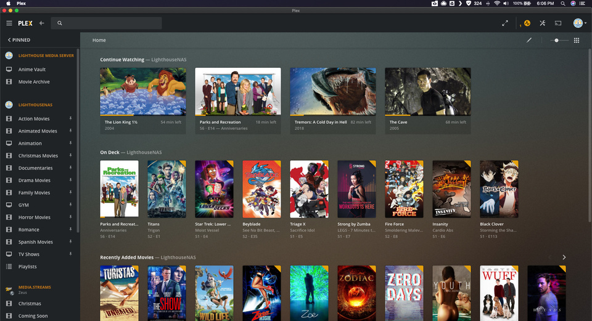Collapse the PINNED sidebar section
This screenshot has height=321, width=592.
coord(19,39)
